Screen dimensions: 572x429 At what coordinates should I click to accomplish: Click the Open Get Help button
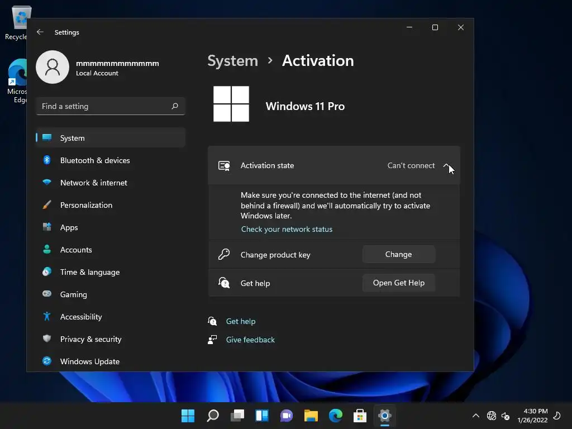pyautogui.click(x=399, y=283)
